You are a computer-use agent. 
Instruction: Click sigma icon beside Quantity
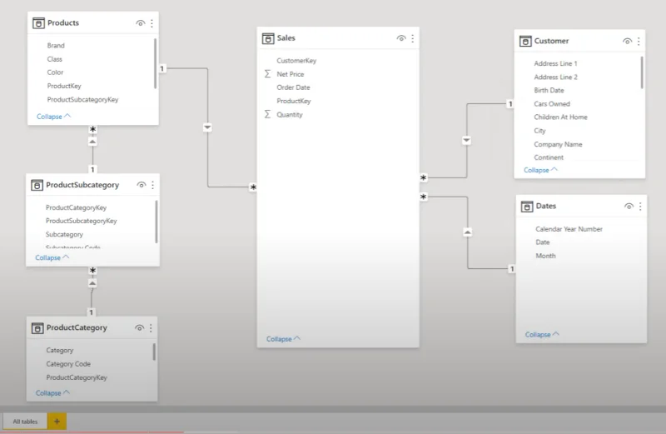point(267,114)
